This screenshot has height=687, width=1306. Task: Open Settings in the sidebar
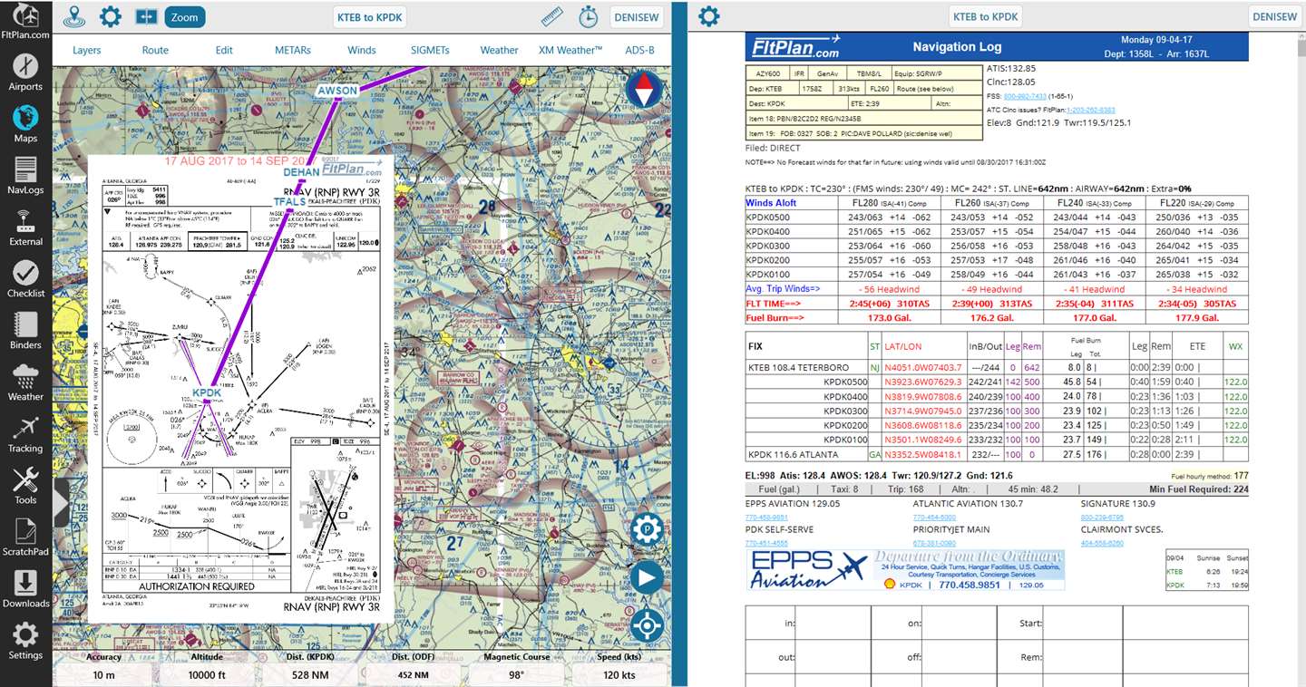[x=25, y=642]
